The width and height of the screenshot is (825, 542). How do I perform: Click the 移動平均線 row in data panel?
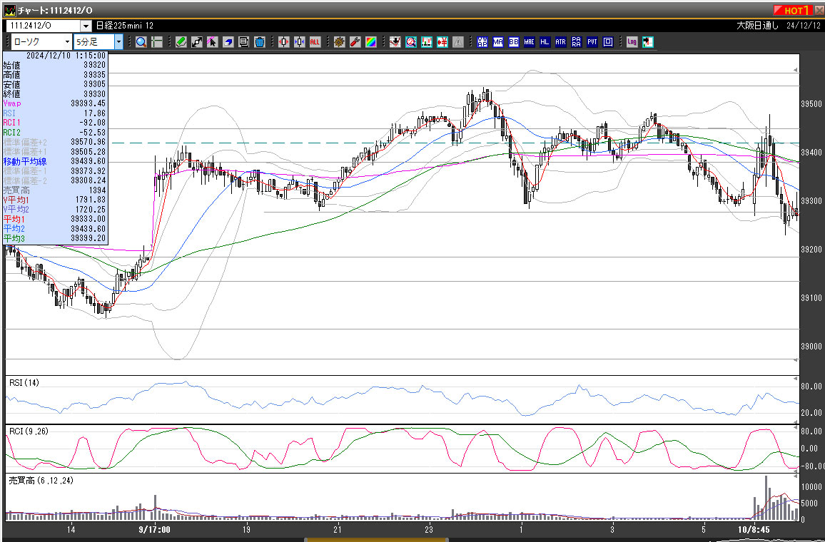click(x=55, y=161)
